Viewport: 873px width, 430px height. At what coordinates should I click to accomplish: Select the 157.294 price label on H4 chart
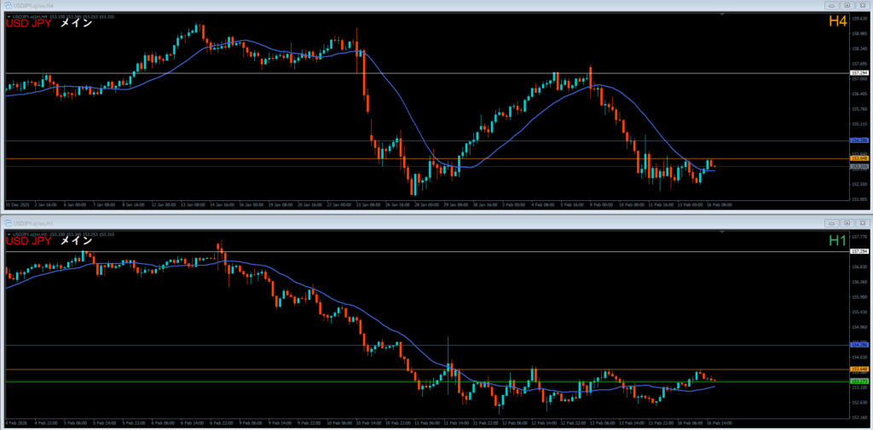click(859, 73)
